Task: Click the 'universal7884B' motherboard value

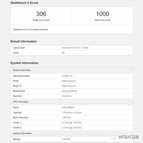Action: click(69, 91)
